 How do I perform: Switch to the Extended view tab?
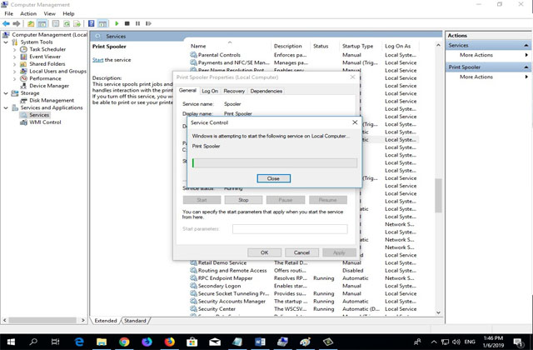pos(106,321)
